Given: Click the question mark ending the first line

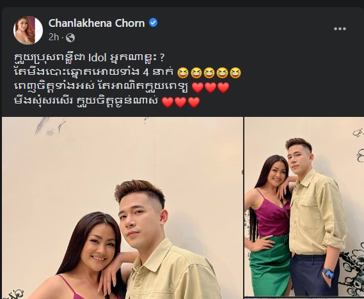Looking at the screenshot, I should pyautogui.click(x=162, y=57).
